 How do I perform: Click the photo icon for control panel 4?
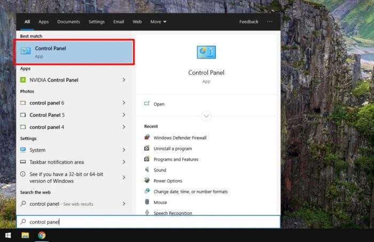(x=23, y=127)
